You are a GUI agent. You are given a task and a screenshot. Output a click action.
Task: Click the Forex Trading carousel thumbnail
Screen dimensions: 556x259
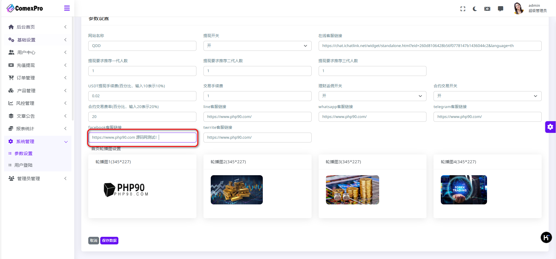tap(464, 190)
